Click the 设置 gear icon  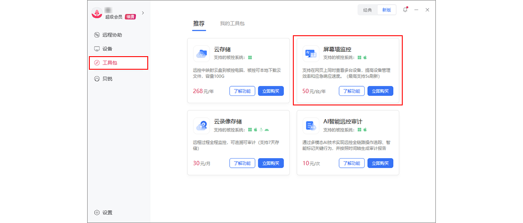97,213
